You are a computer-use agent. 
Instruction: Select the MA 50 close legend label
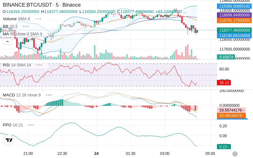click(x=22, y=34)
